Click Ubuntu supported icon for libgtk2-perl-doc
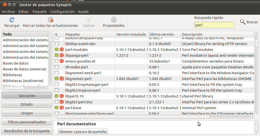Image resolution: width=260 pixels, height=136 pixels. click(x=62, y=102)
